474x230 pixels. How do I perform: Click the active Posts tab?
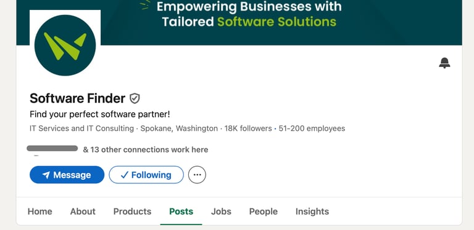[181, 212]
